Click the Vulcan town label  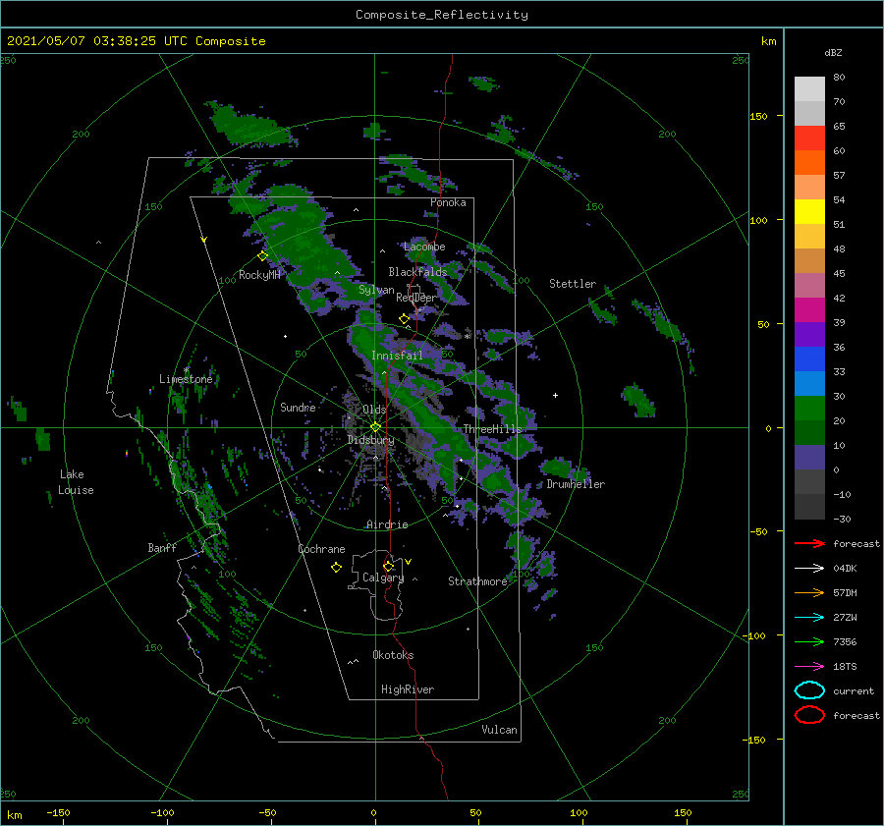[500, 730]
